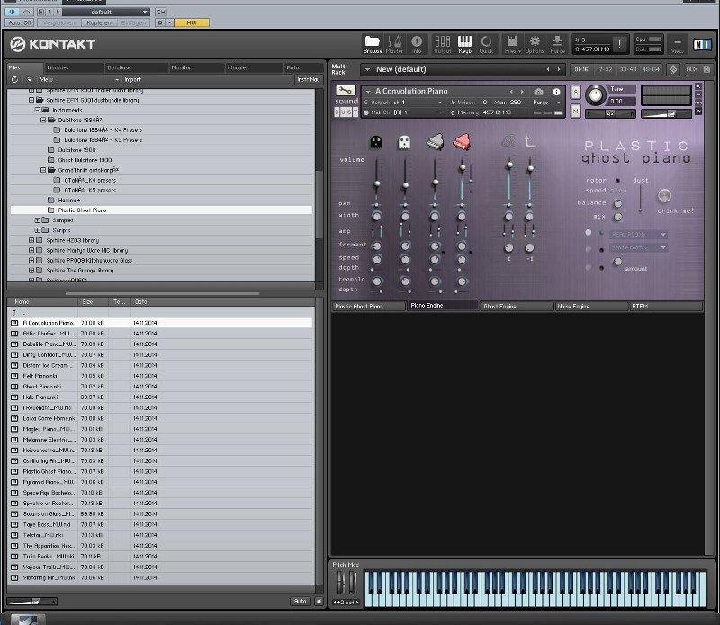Open the Midi Ch channel dropdown
The image size is (720, 625).
[404, 112]
